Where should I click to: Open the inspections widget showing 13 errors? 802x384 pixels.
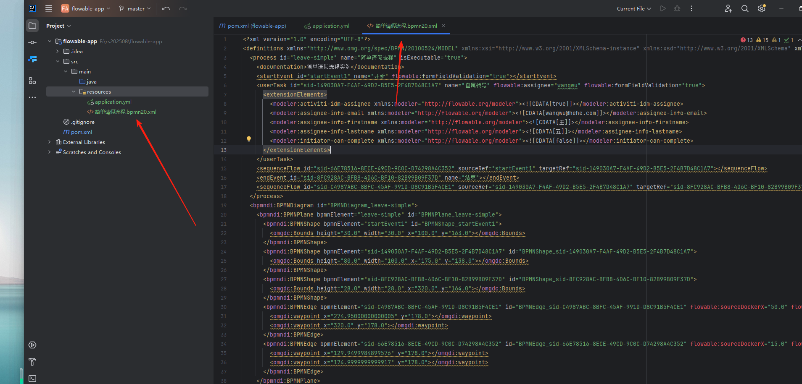click(747, 40)
